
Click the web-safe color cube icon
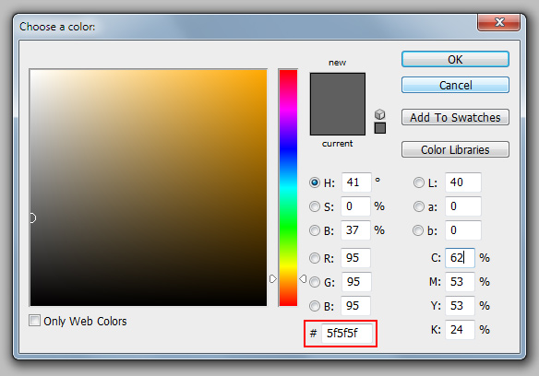(x=380, y=114)
